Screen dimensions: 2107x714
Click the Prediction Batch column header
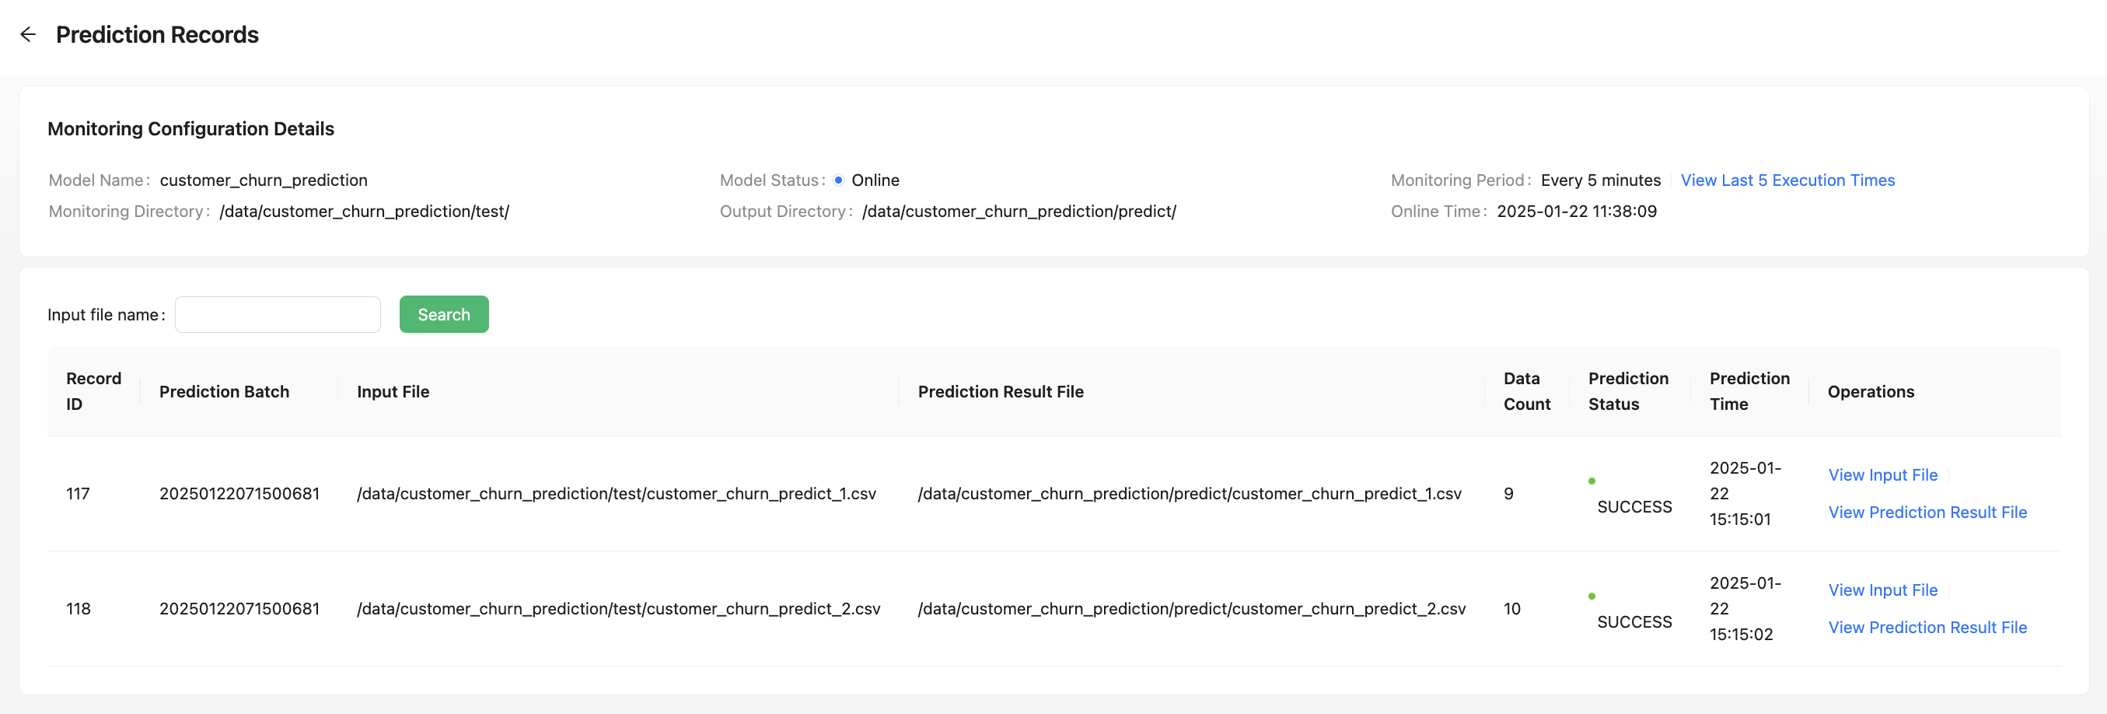pyautogui.click(x=224, y=392)
